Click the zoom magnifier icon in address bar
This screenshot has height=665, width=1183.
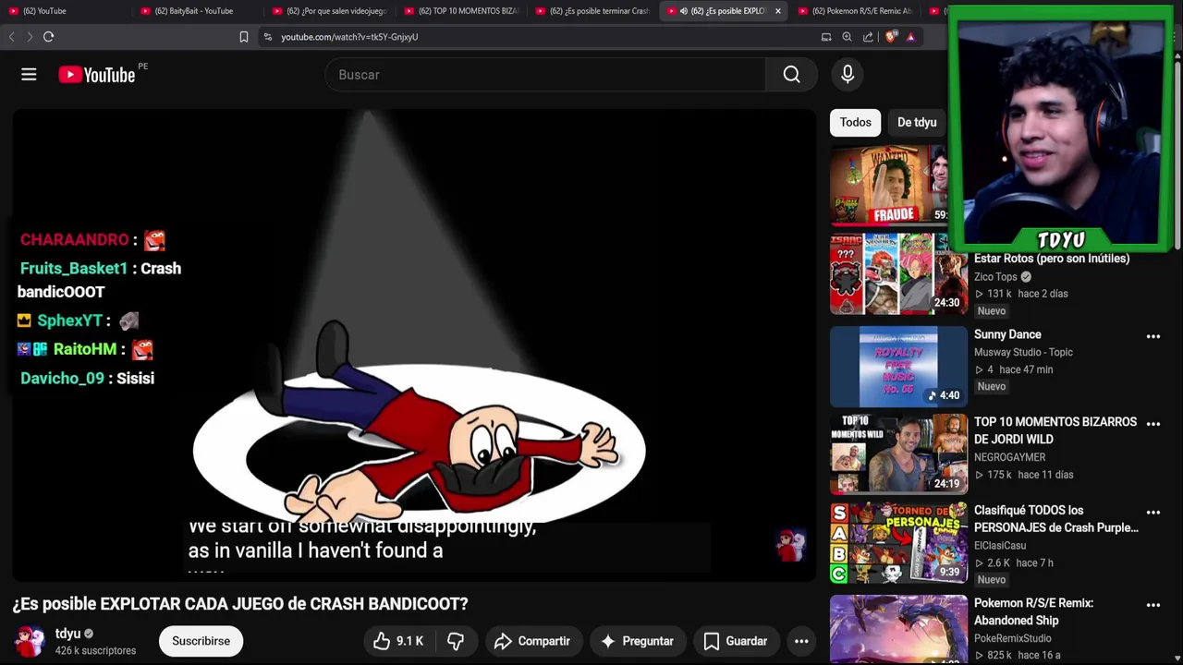tap(847, 37)
